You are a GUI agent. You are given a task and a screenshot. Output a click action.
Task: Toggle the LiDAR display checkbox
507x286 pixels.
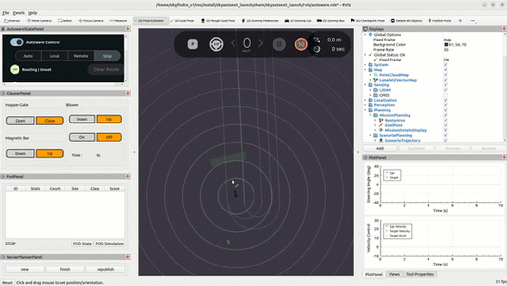click(445, 90)
